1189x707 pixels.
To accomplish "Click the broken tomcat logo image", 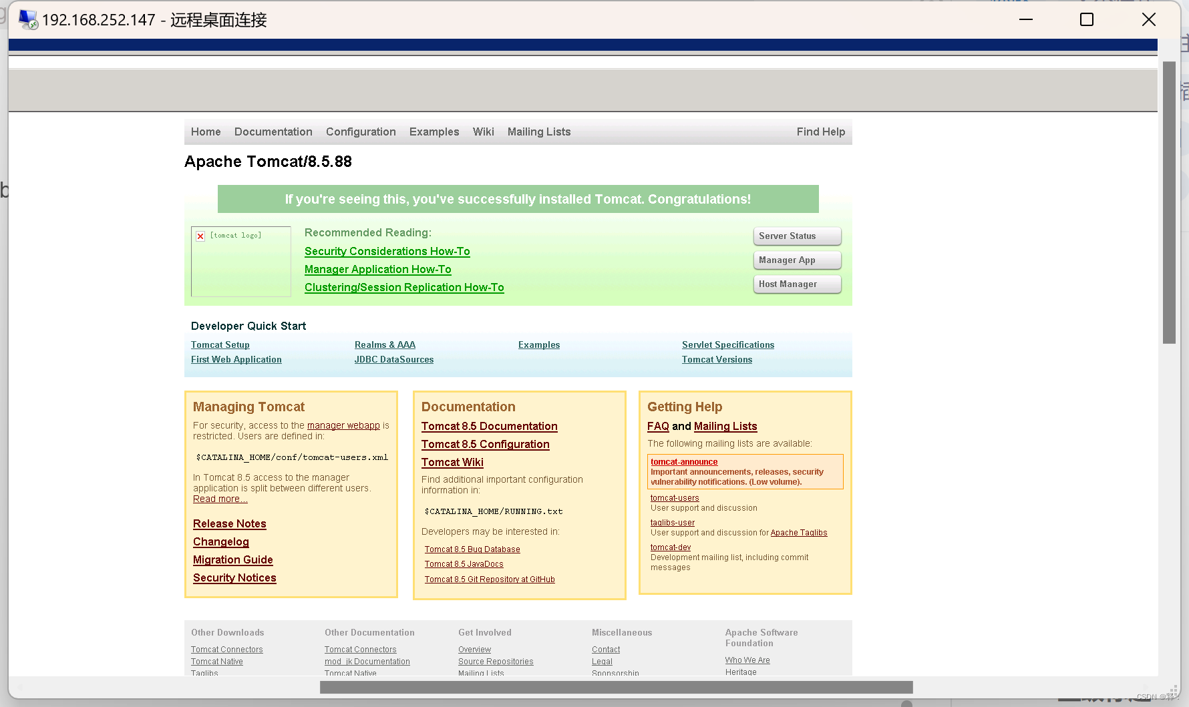I will point(241,262).
